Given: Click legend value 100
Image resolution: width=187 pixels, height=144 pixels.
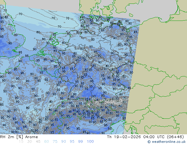Looking at the screenshot, I should [x=90, y=142].
